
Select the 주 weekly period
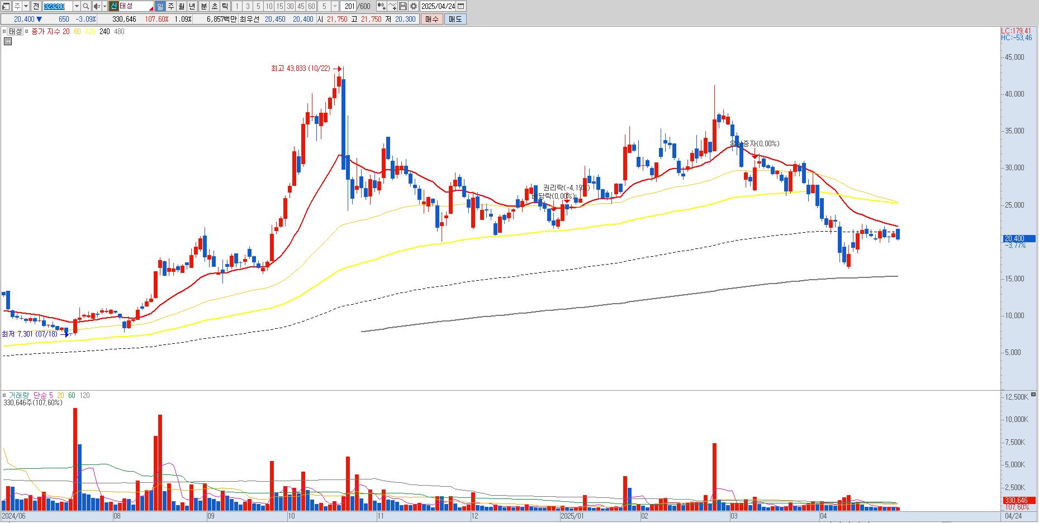171,6
